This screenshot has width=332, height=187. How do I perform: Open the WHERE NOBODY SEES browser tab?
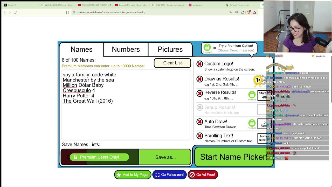click(x=57, y=5)
